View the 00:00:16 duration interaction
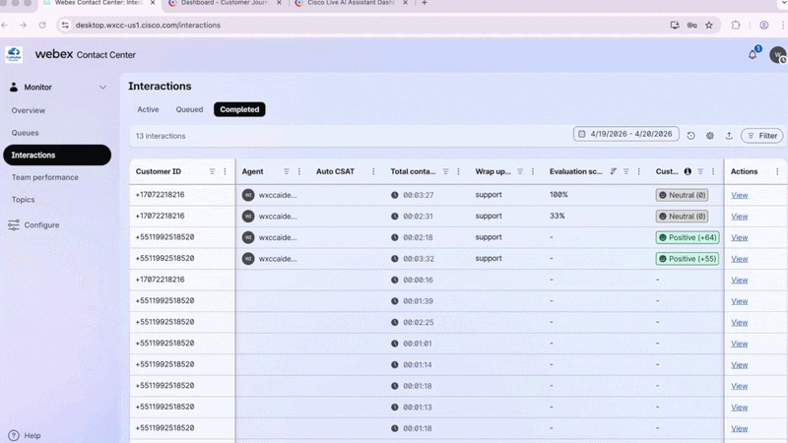The height and width of the screenshot is (443, 788). (740, 280)
